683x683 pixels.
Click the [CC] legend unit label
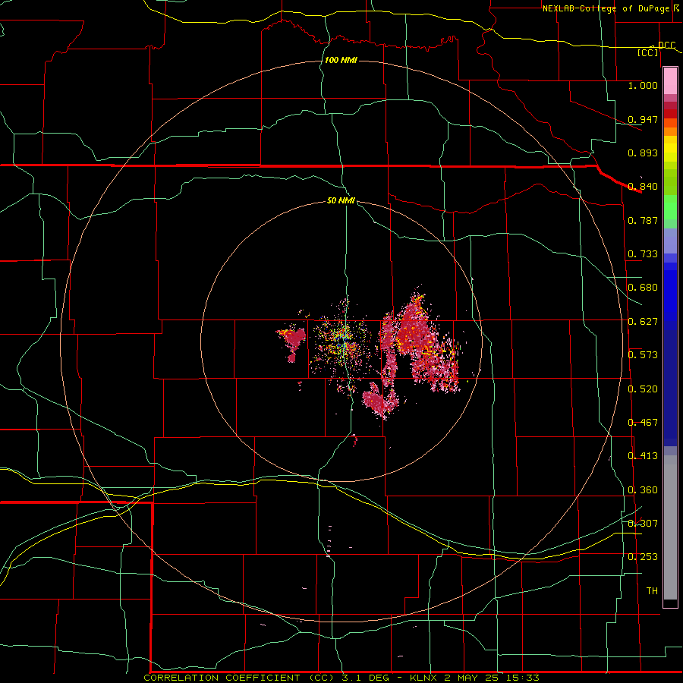click(x=648, y=52)
